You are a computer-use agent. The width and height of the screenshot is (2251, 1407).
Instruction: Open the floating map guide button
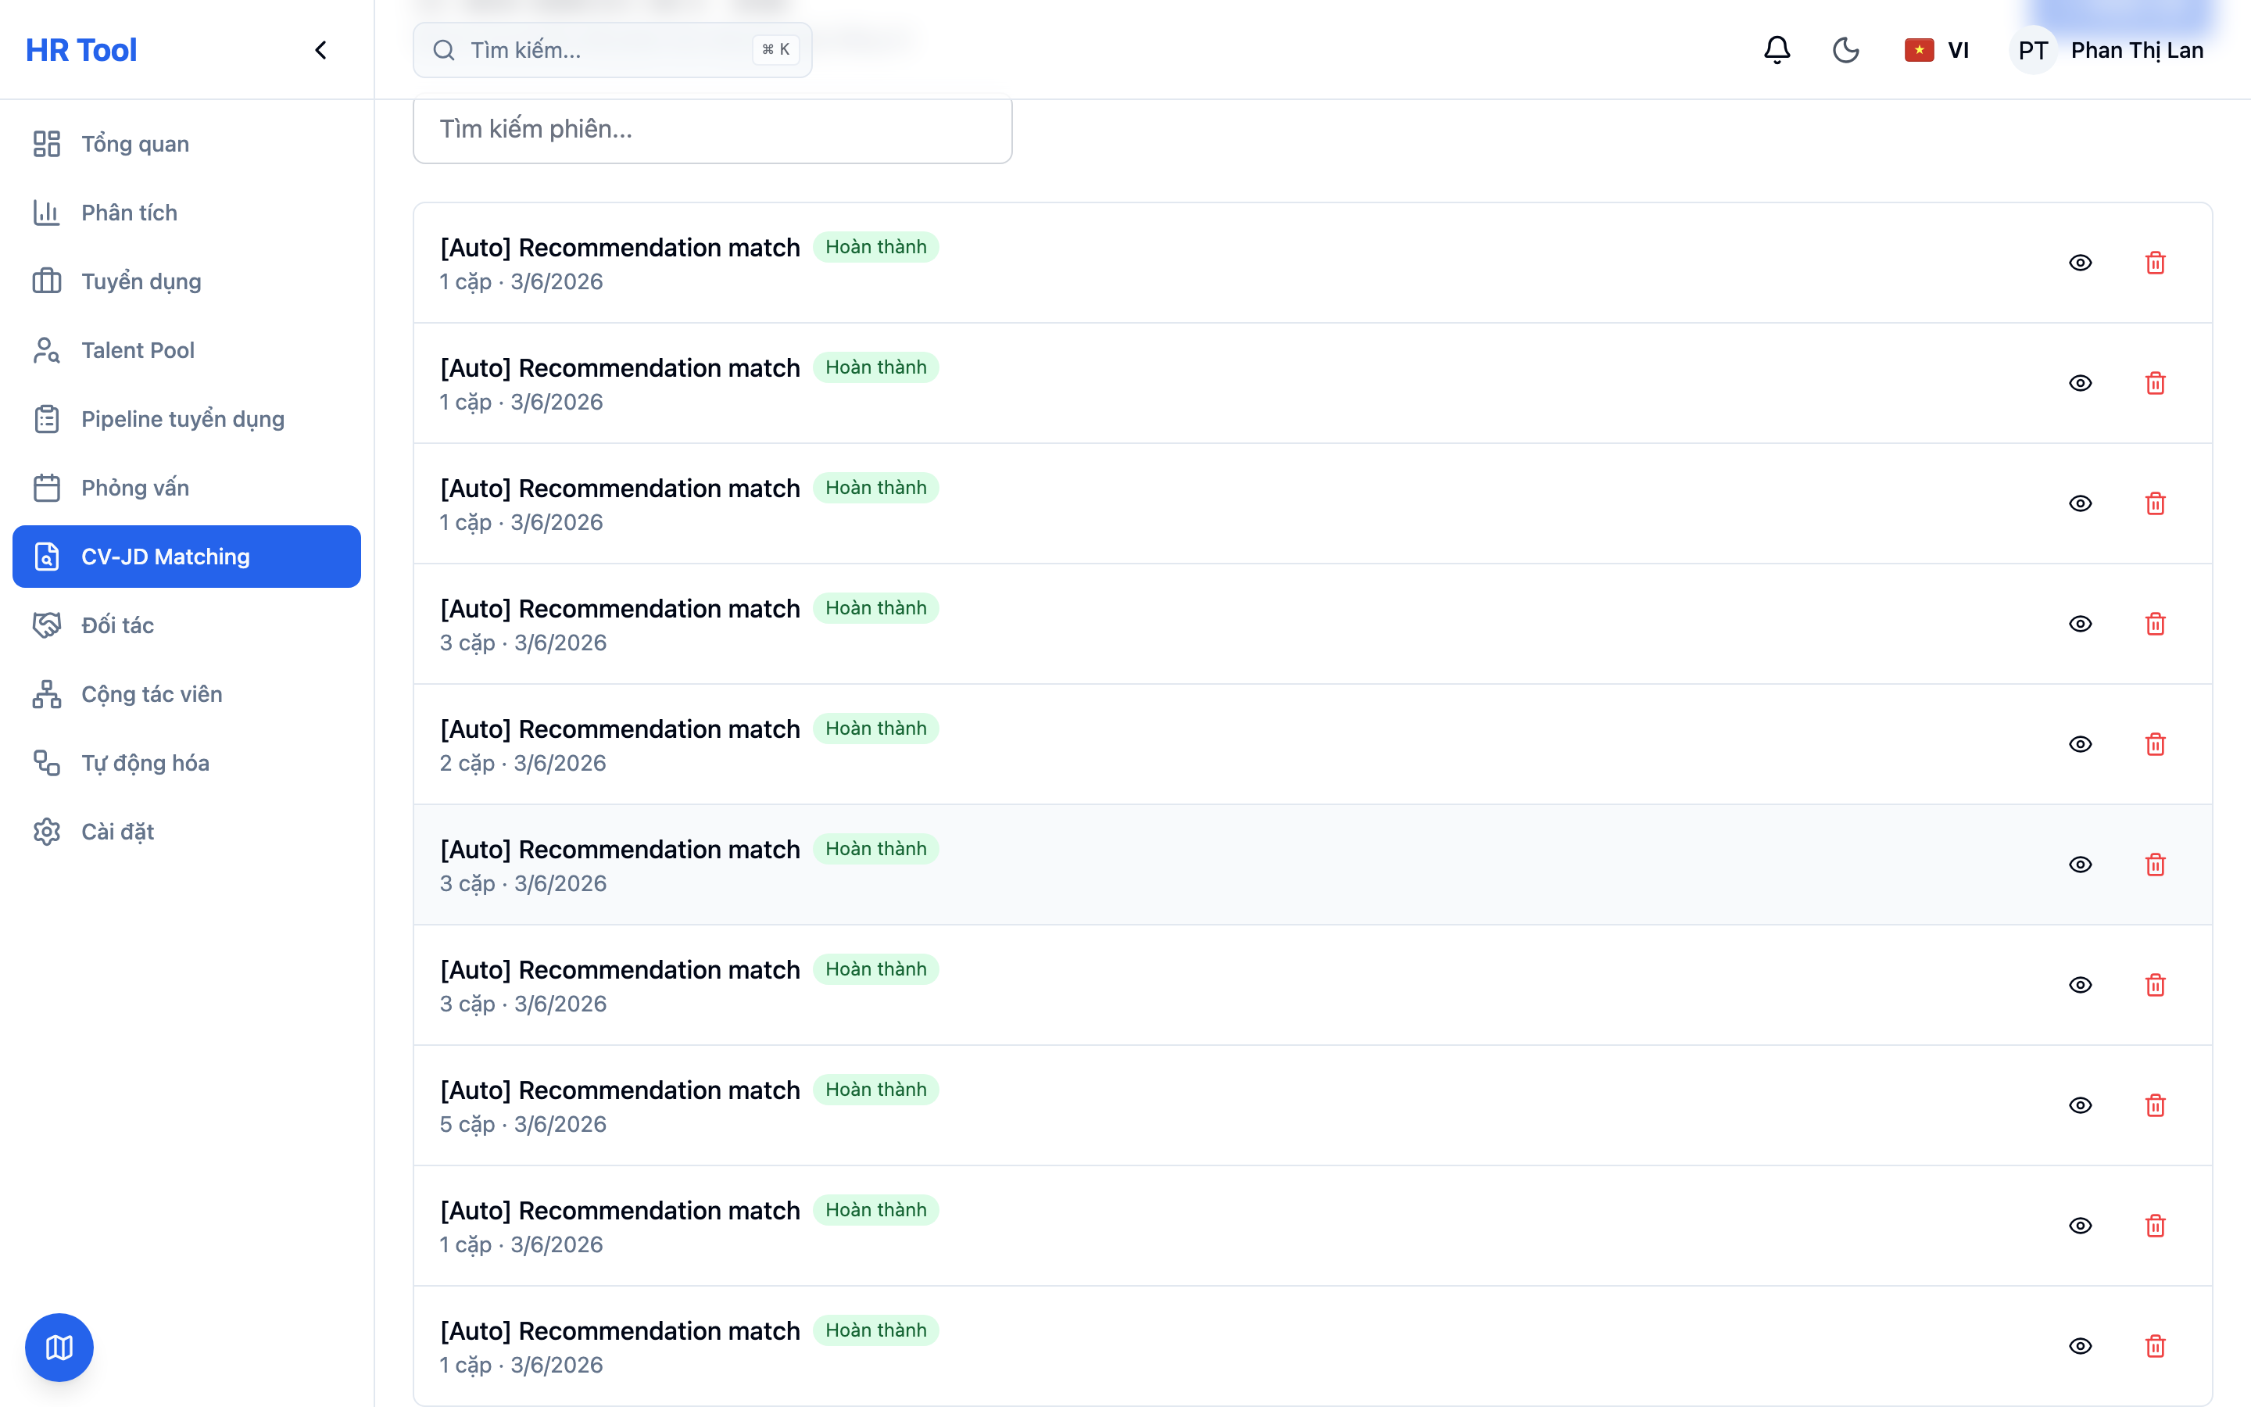point(59,1348)
